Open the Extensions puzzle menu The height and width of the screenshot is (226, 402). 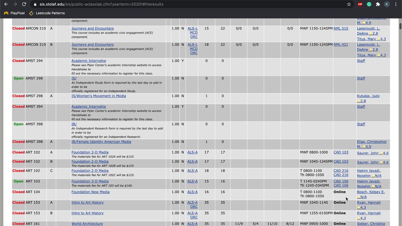(x=378, y=4)
